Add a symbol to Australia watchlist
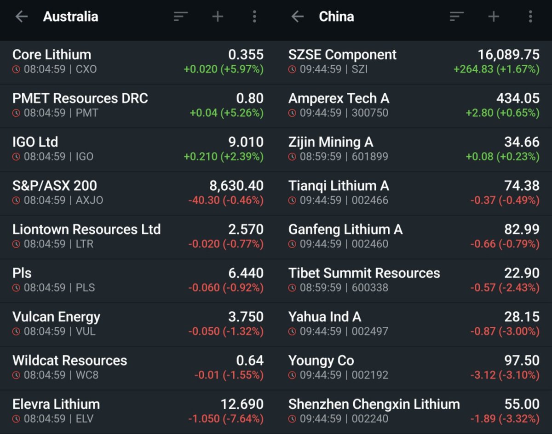Screen dimensions: 552x434 click(218, 17)
